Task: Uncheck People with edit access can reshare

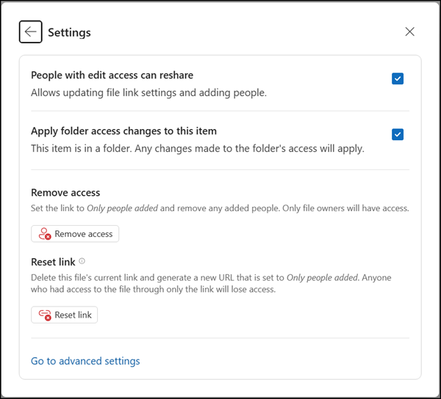Action: (x=398, y=78)
